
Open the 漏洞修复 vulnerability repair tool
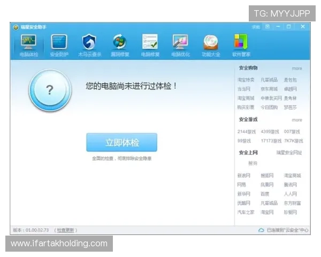(120, 46)
